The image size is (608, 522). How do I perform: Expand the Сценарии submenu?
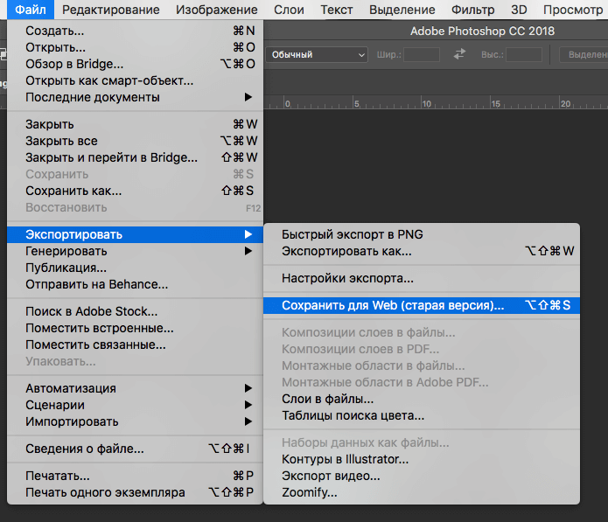(135, 405)
